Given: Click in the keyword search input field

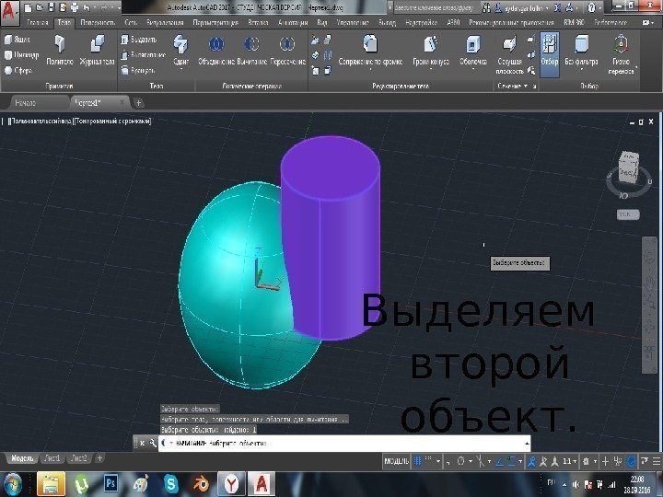Looking at the screenshot, I should (x=435, y=7).
